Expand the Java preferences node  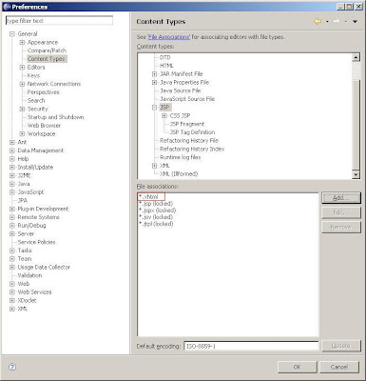click(12, 184)
